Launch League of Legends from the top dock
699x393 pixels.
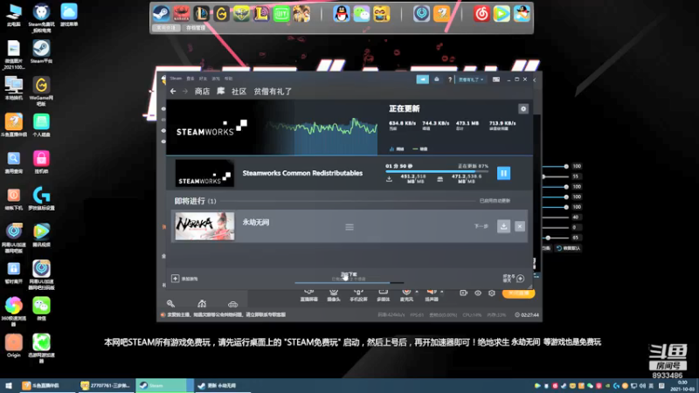tap(202, 13)
